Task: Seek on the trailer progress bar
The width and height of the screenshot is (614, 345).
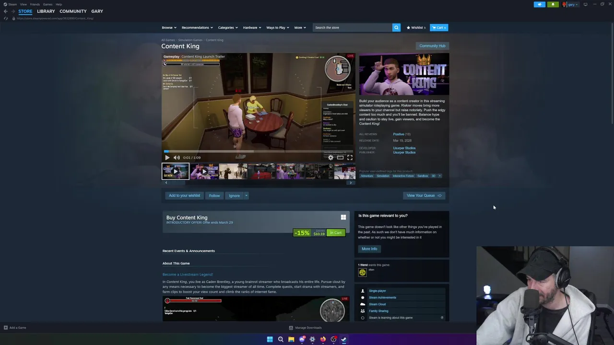Action: (x=259, y=151)
